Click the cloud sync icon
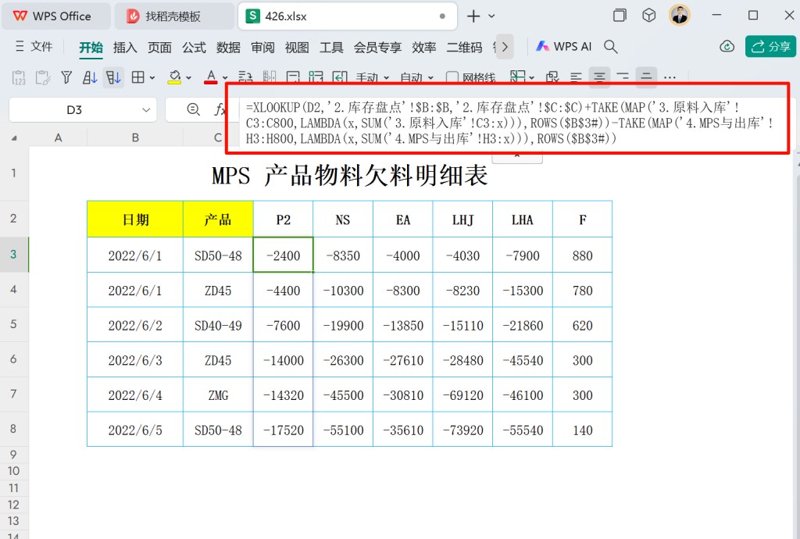 click(x=727, y=47)
